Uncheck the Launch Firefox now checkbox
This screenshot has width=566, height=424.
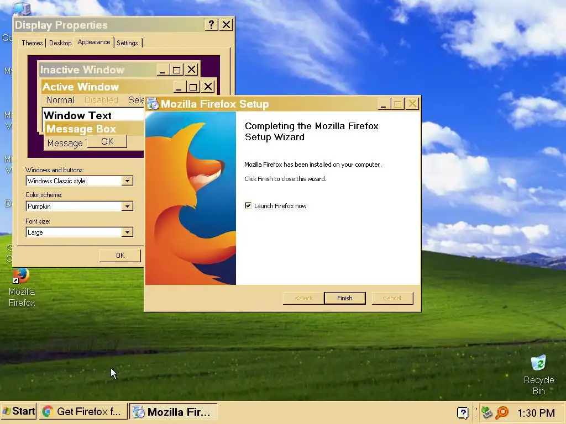pos(248,205)
